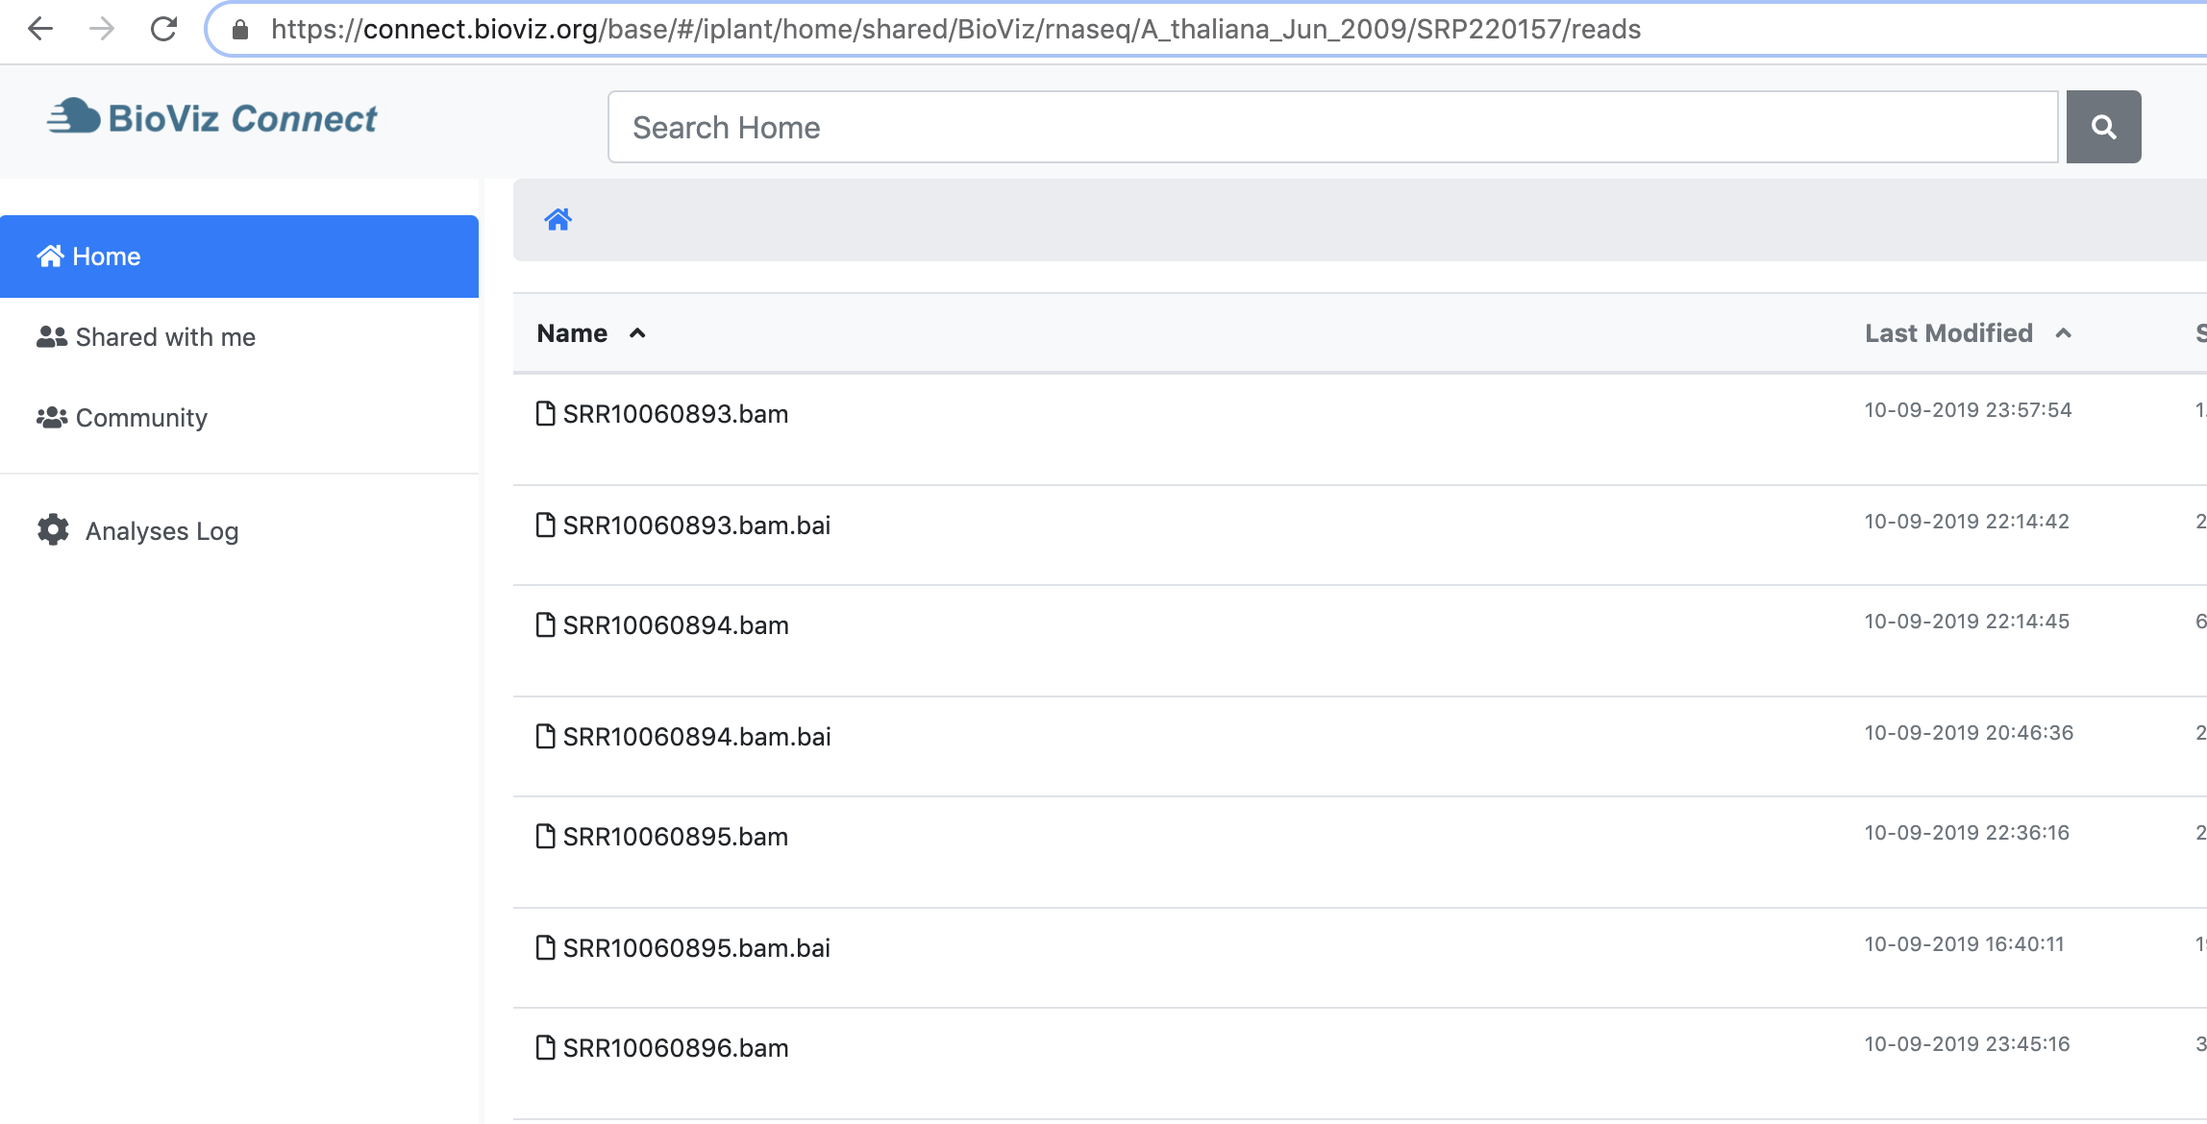Click the padlock icon in address bar

tap(240, 30)
